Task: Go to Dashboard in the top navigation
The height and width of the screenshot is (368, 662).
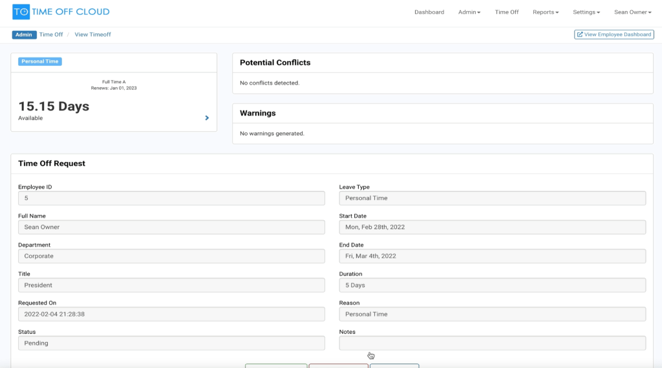Action: (429, 12)
